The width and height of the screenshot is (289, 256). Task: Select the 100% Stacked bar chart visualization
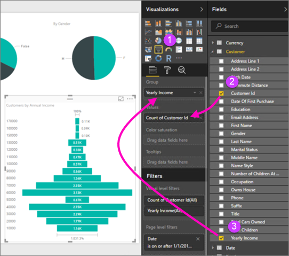point(189,24)
